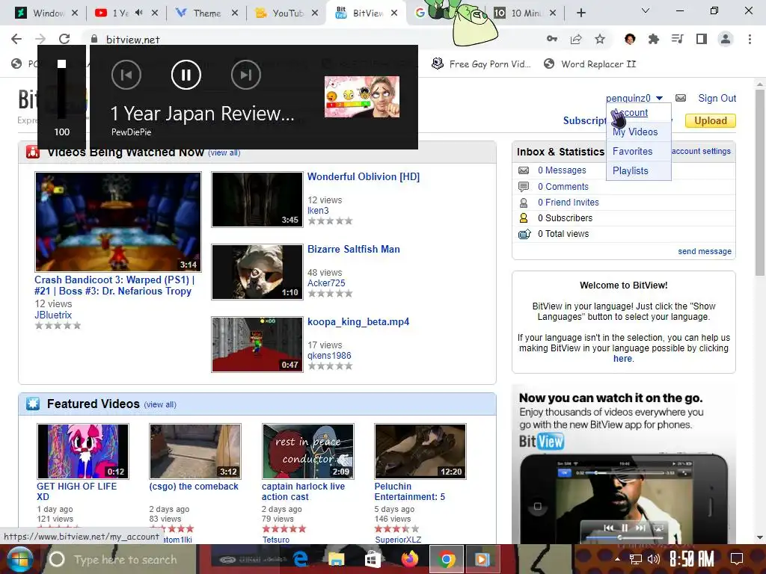Open Microsoft Edge from the taskbar
Image resolution: width=766 pixels, height=574 pixels.
pos(301,559)
